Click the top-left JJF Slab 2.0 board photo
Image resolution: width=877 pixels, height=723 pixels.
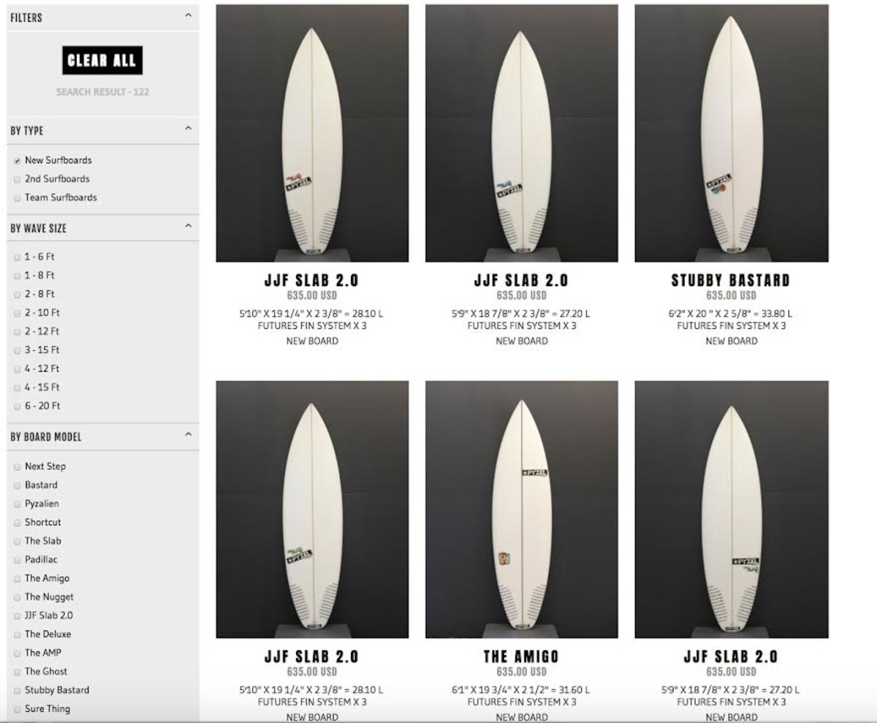click(x=311, y=132)
